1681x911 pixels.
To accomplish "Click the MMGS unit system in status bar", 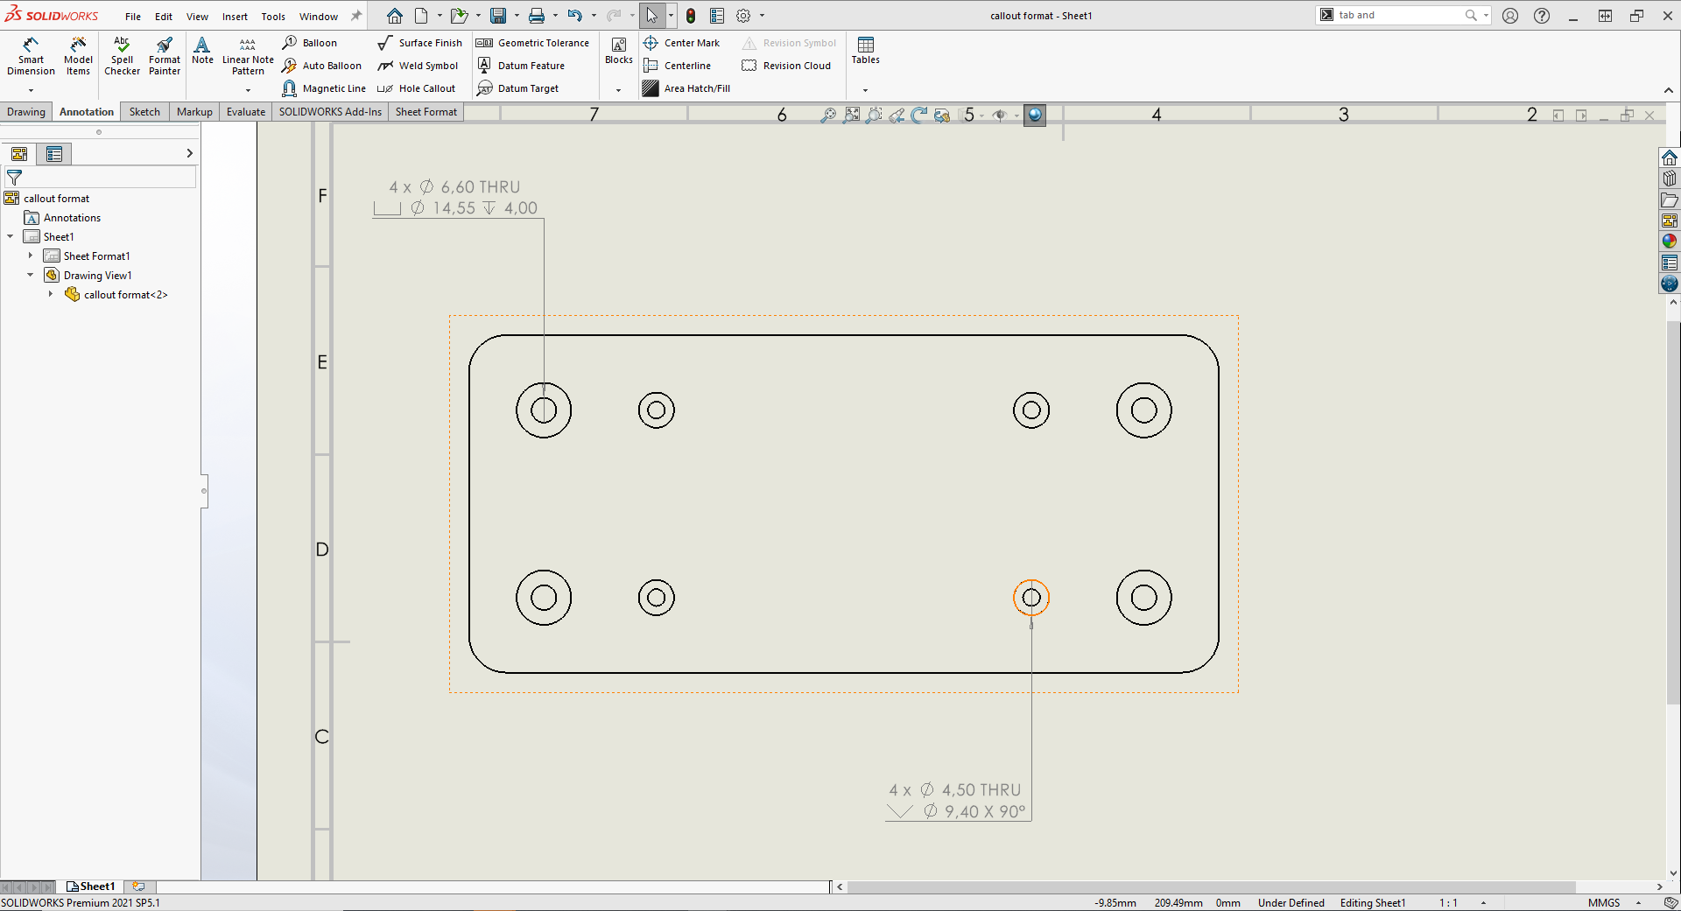I will tap(1603, 903).
